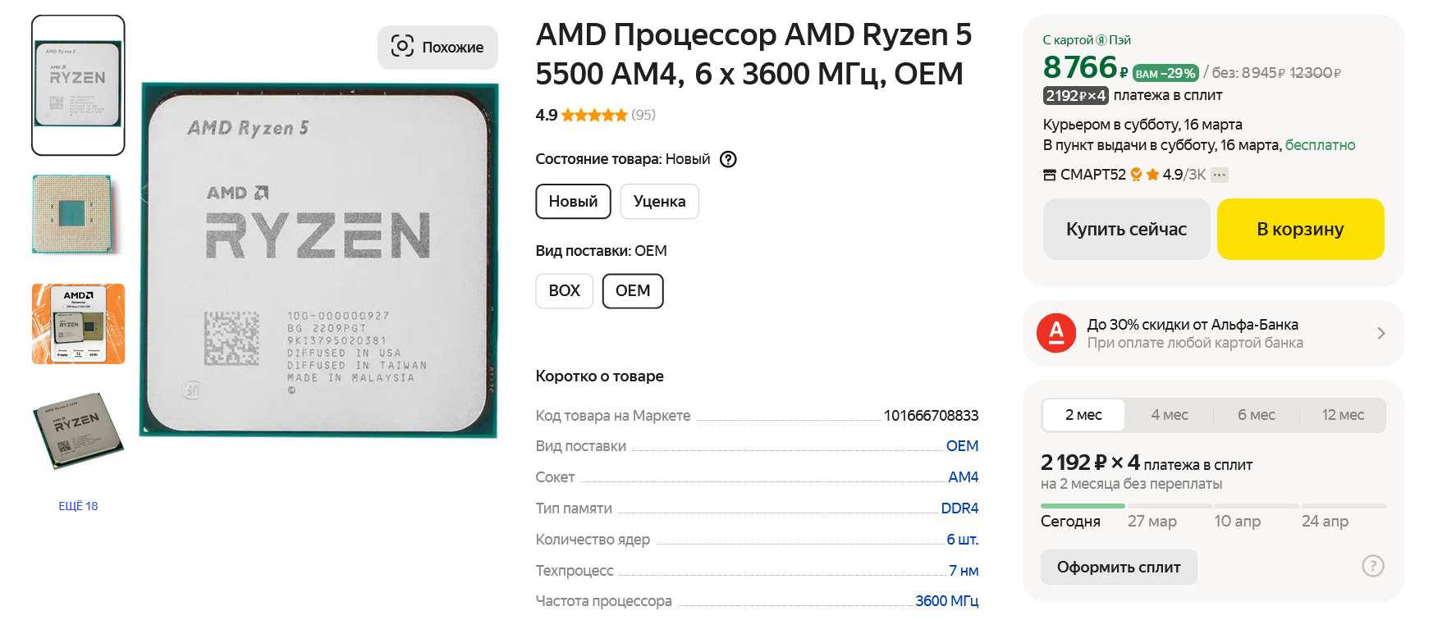Switch to the 4 мес split tab
This screenshot has width=1447, height=620.
1170,415
